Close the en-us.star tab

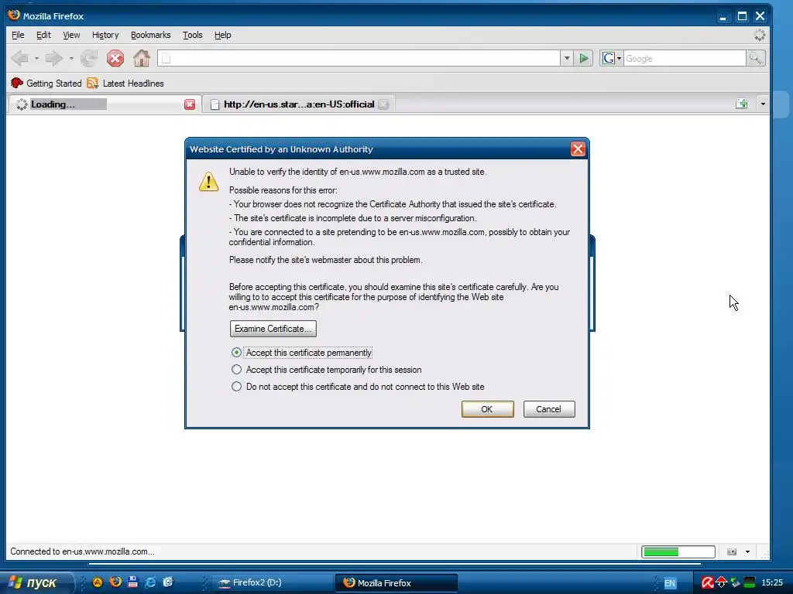(x=384, y=104)
